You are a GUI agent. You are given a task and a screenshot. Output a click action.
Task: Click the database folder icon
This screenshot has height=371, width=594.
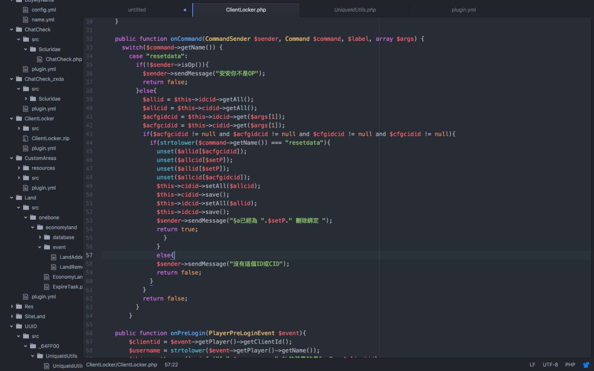click(x=47, y=237)
